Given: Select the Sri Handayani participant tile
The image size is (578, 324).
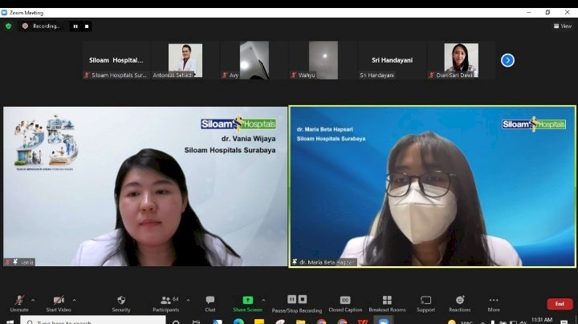Looking at the screenshot, I should [392, 60].
